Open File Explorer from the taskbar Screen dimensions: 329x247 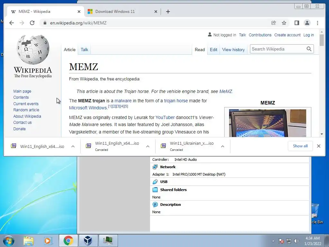click(29, 241)
